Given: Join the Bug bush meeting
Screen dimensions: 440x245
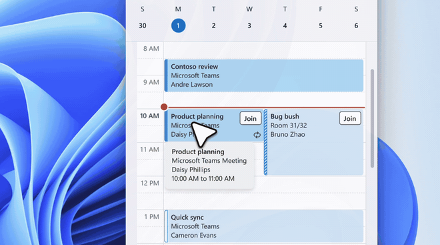Looking at the screenshot, I should pyautogui.click(x=350, y=119).
